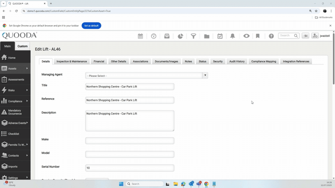The image size is (335, 188).
Task: Click the inbox tray icon
Action: tap(167, 36)
